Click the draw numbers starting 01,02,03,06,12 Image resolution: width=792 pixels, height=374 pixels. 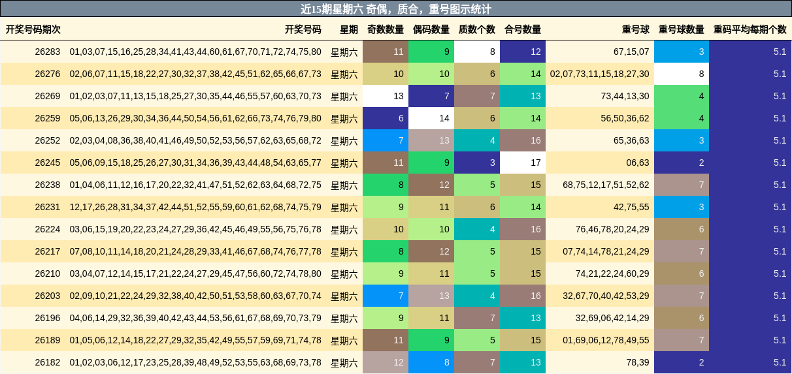coord(195,362)
